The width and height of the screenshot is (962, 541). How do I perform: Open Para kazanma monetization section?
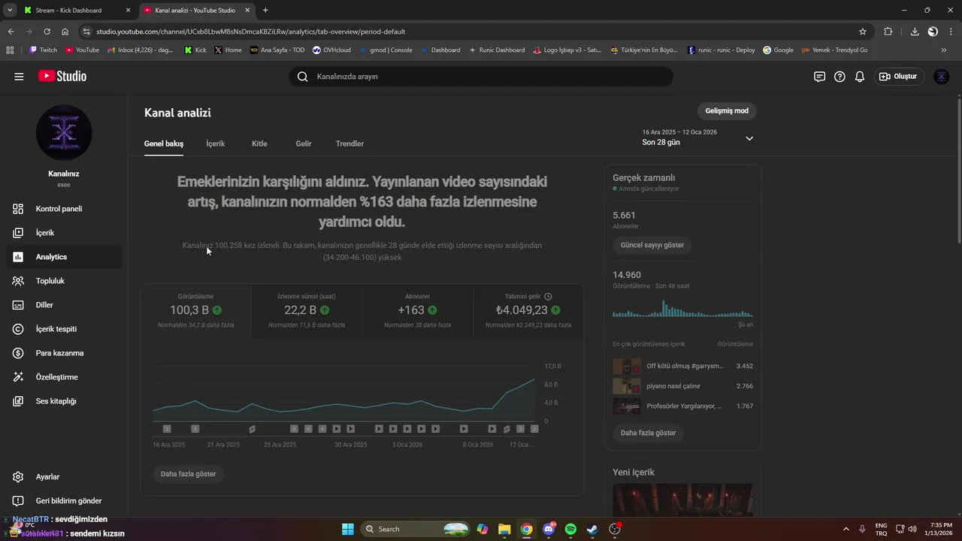pos(64,353)
